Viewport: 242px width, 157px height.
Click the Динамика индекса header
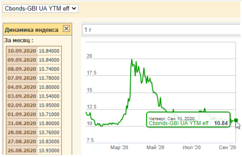click(31, 30)
